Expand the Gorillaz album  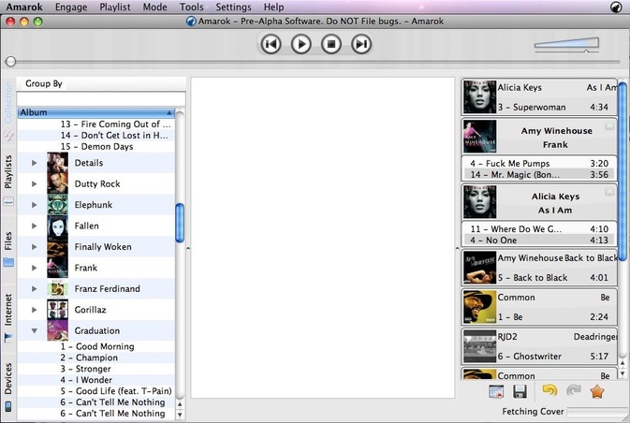tap(35, 309)
